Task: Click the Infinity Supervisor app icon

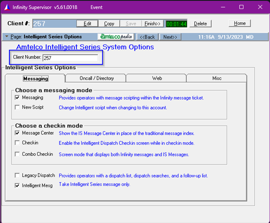Action: click(6, 7)
